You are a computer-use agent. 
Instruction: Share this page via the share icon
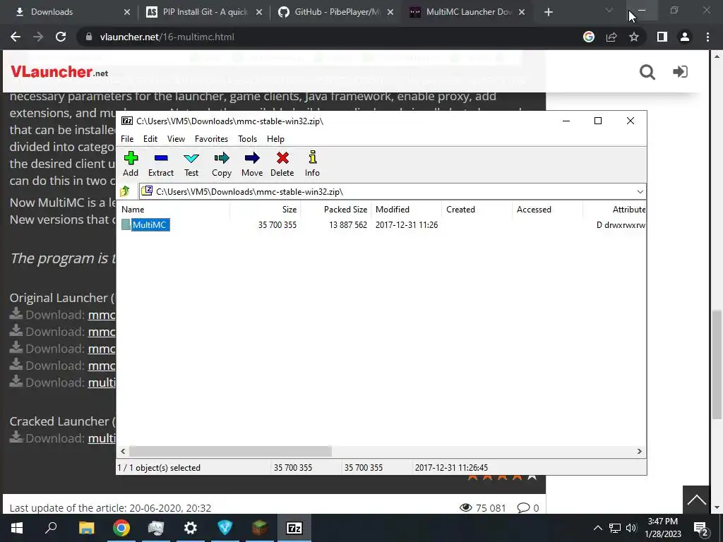pyautogui.click(x=611, y=37)
